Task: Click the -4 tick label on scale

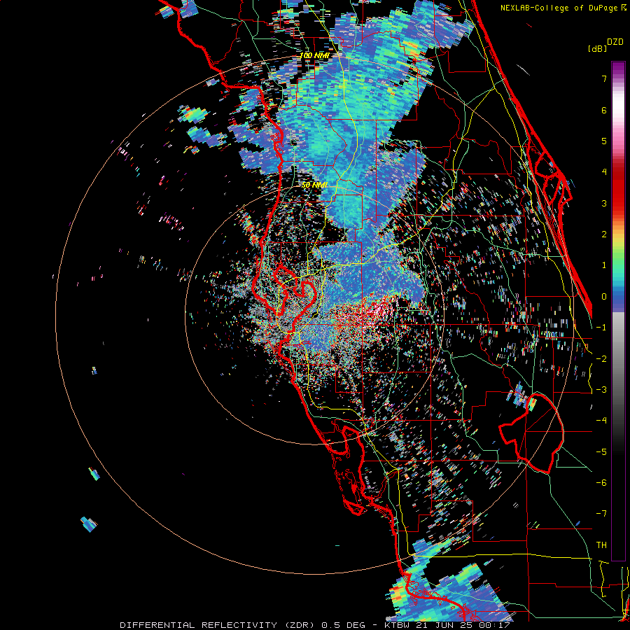Action: click(601, 421)
